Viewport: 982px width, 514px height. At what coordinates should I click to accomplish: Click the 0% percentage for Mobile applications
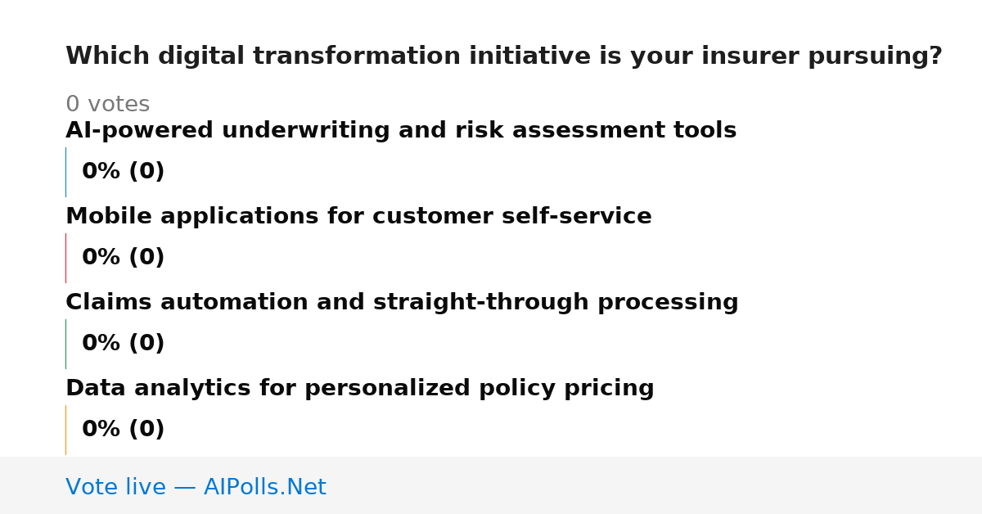[101, 258]
